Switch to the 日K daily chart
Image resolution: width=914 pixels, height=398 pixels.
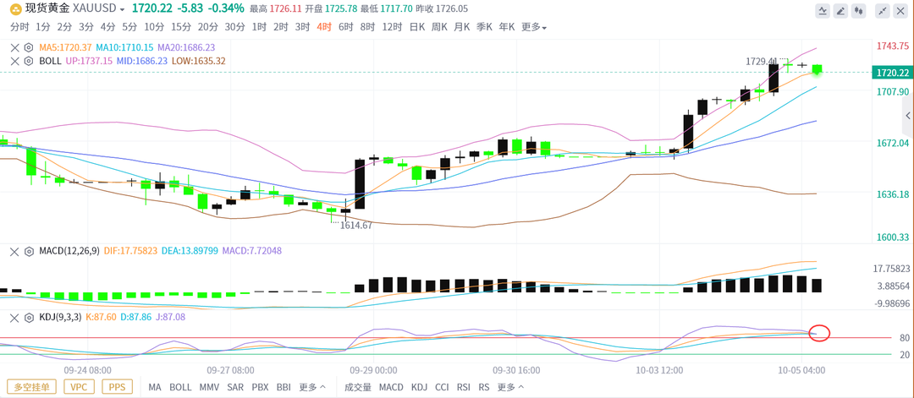pyautogui.click(x=416, y=27)
